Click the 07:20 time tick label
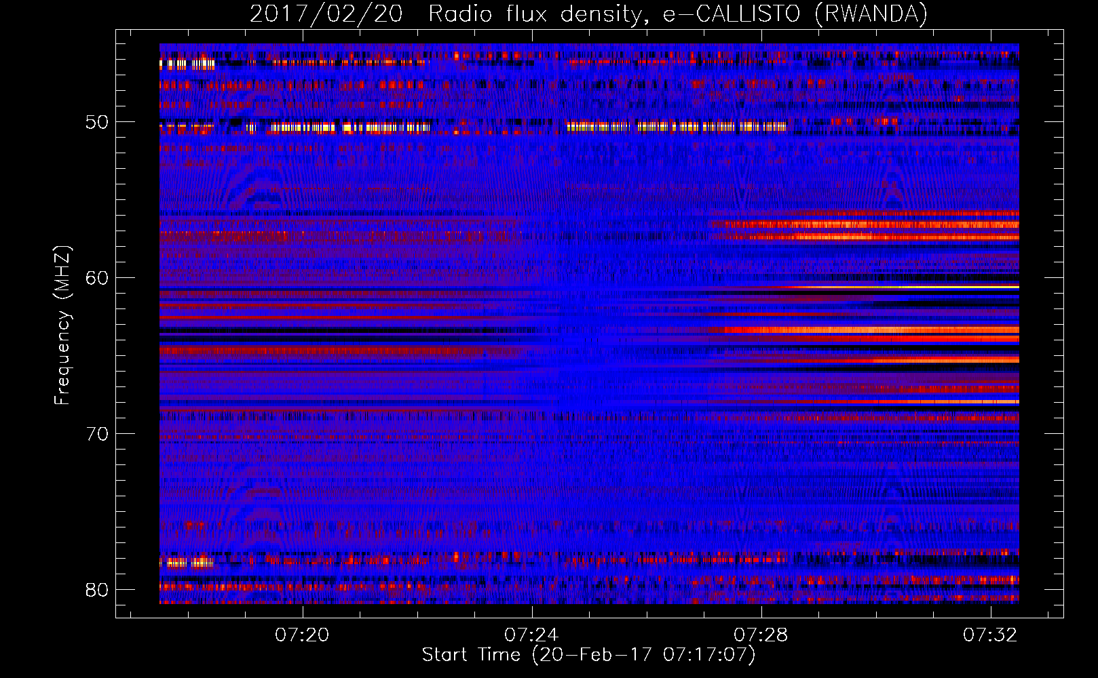The height and width of the screenshot is (678, 1098). (302, 635)
